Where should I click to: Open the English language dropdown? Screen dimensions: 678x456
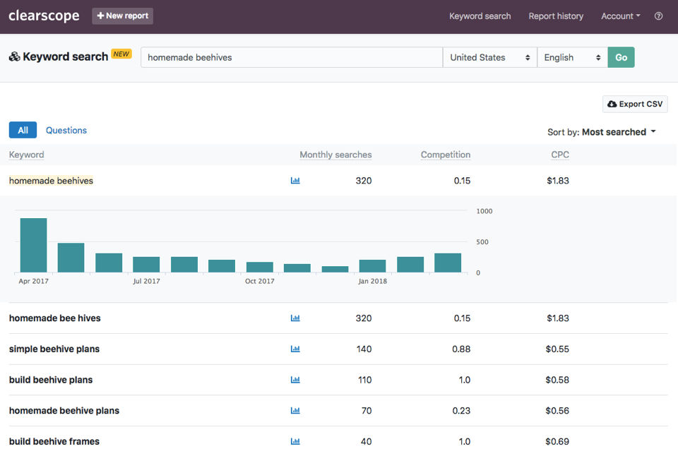click(572, 58)
